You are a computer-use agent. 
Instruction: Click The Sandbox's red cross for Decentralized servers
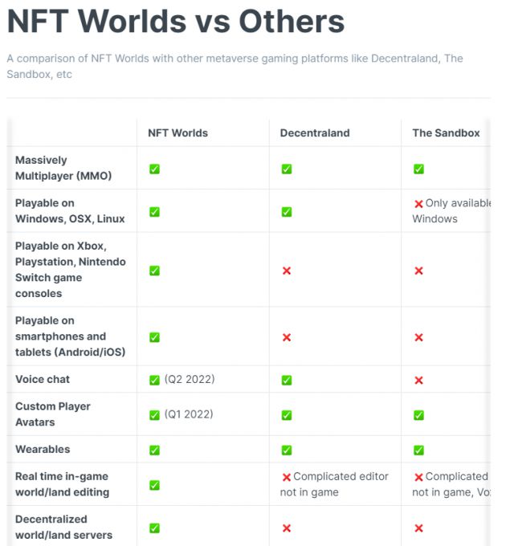[418, 528]
